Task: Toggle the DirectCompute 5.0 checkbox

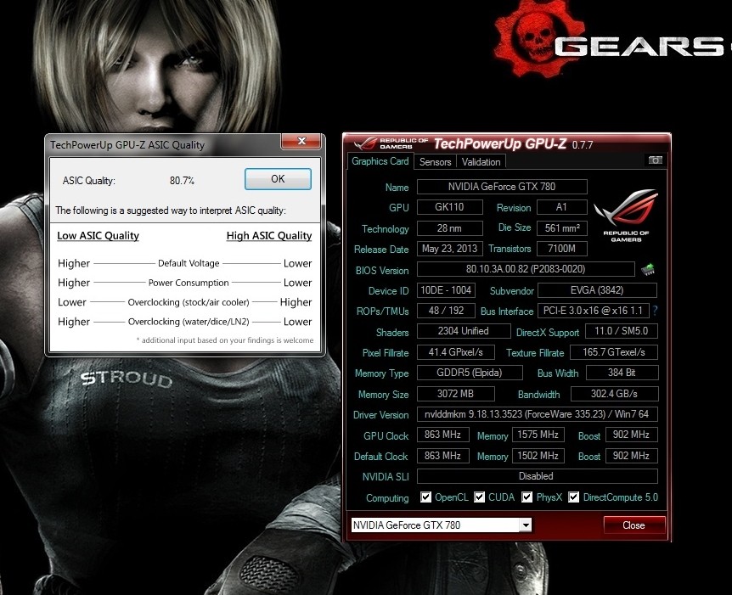Action: point(574,497)
